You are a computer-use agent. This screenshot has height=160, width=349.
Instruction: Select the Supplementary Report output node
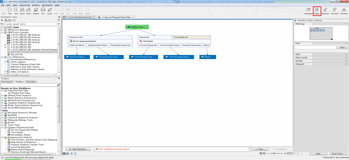coord(108,57)
